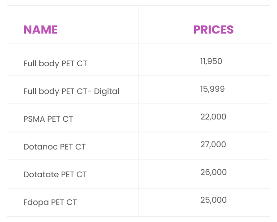The image size is (277, 222).
Task: Click the PRICES column header
Action: 213,30
